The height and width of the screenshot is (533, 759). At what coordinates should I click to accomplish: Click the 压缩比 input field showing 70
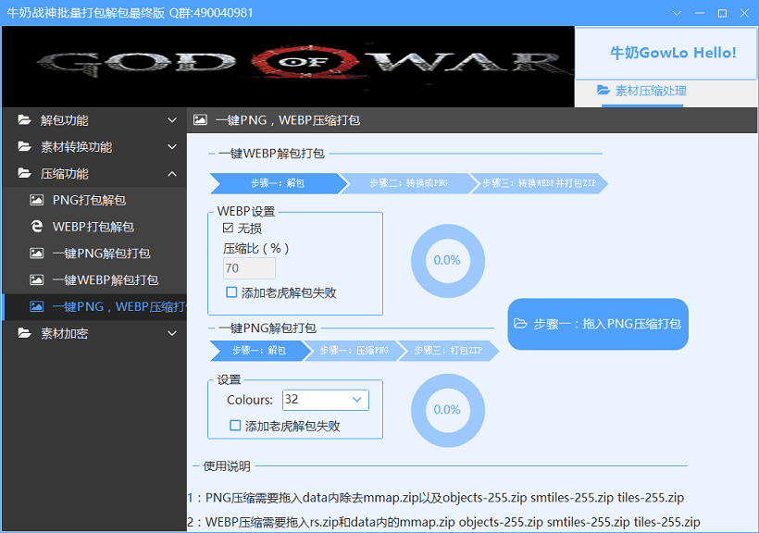click(x=249, y=268)
